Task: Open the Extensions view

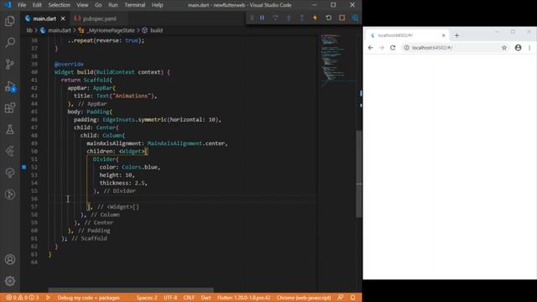Action: coord(10,108)
